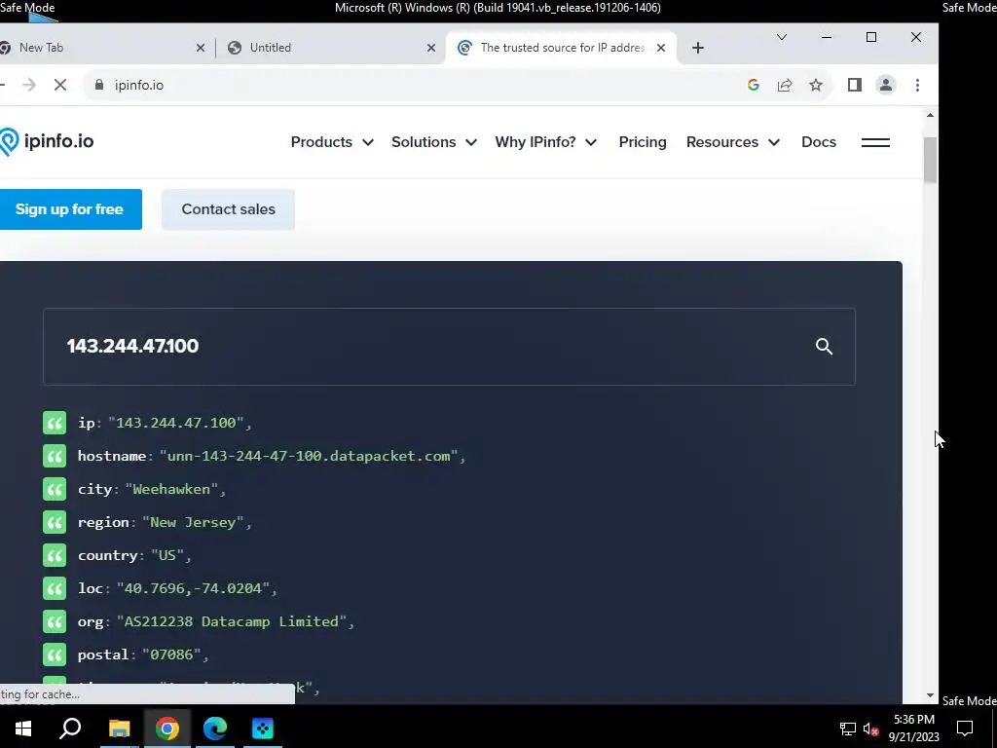Click the muted volume tray icon
This screenshot has height=748, width=997.
pos(871,729)
